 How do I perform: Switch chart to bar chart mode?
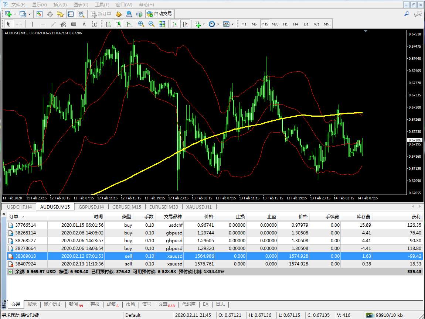pyautogui.click(x=108, y=24)
